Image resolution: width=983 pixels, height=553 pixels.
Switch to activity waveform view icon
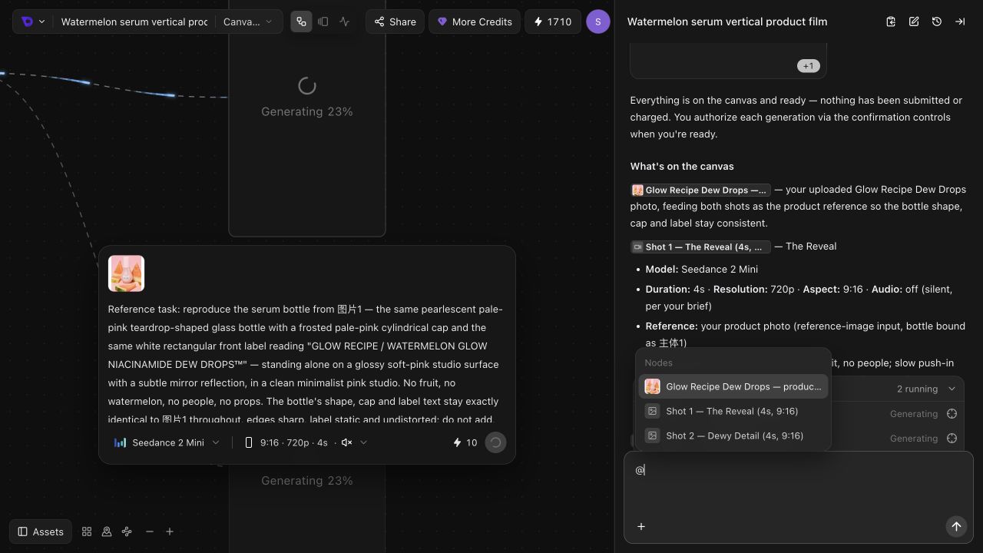coord(345,22)
